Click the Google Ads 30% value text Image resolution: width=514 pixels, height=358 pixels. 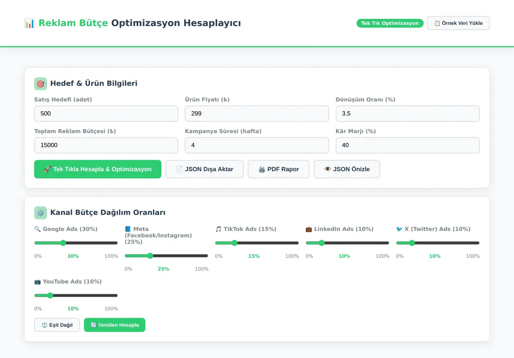tap(73, 256)
